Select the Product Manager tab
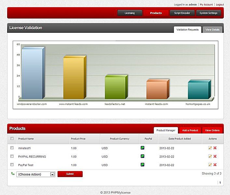This screenshot has height=195, width=230. tap(166, 130)
